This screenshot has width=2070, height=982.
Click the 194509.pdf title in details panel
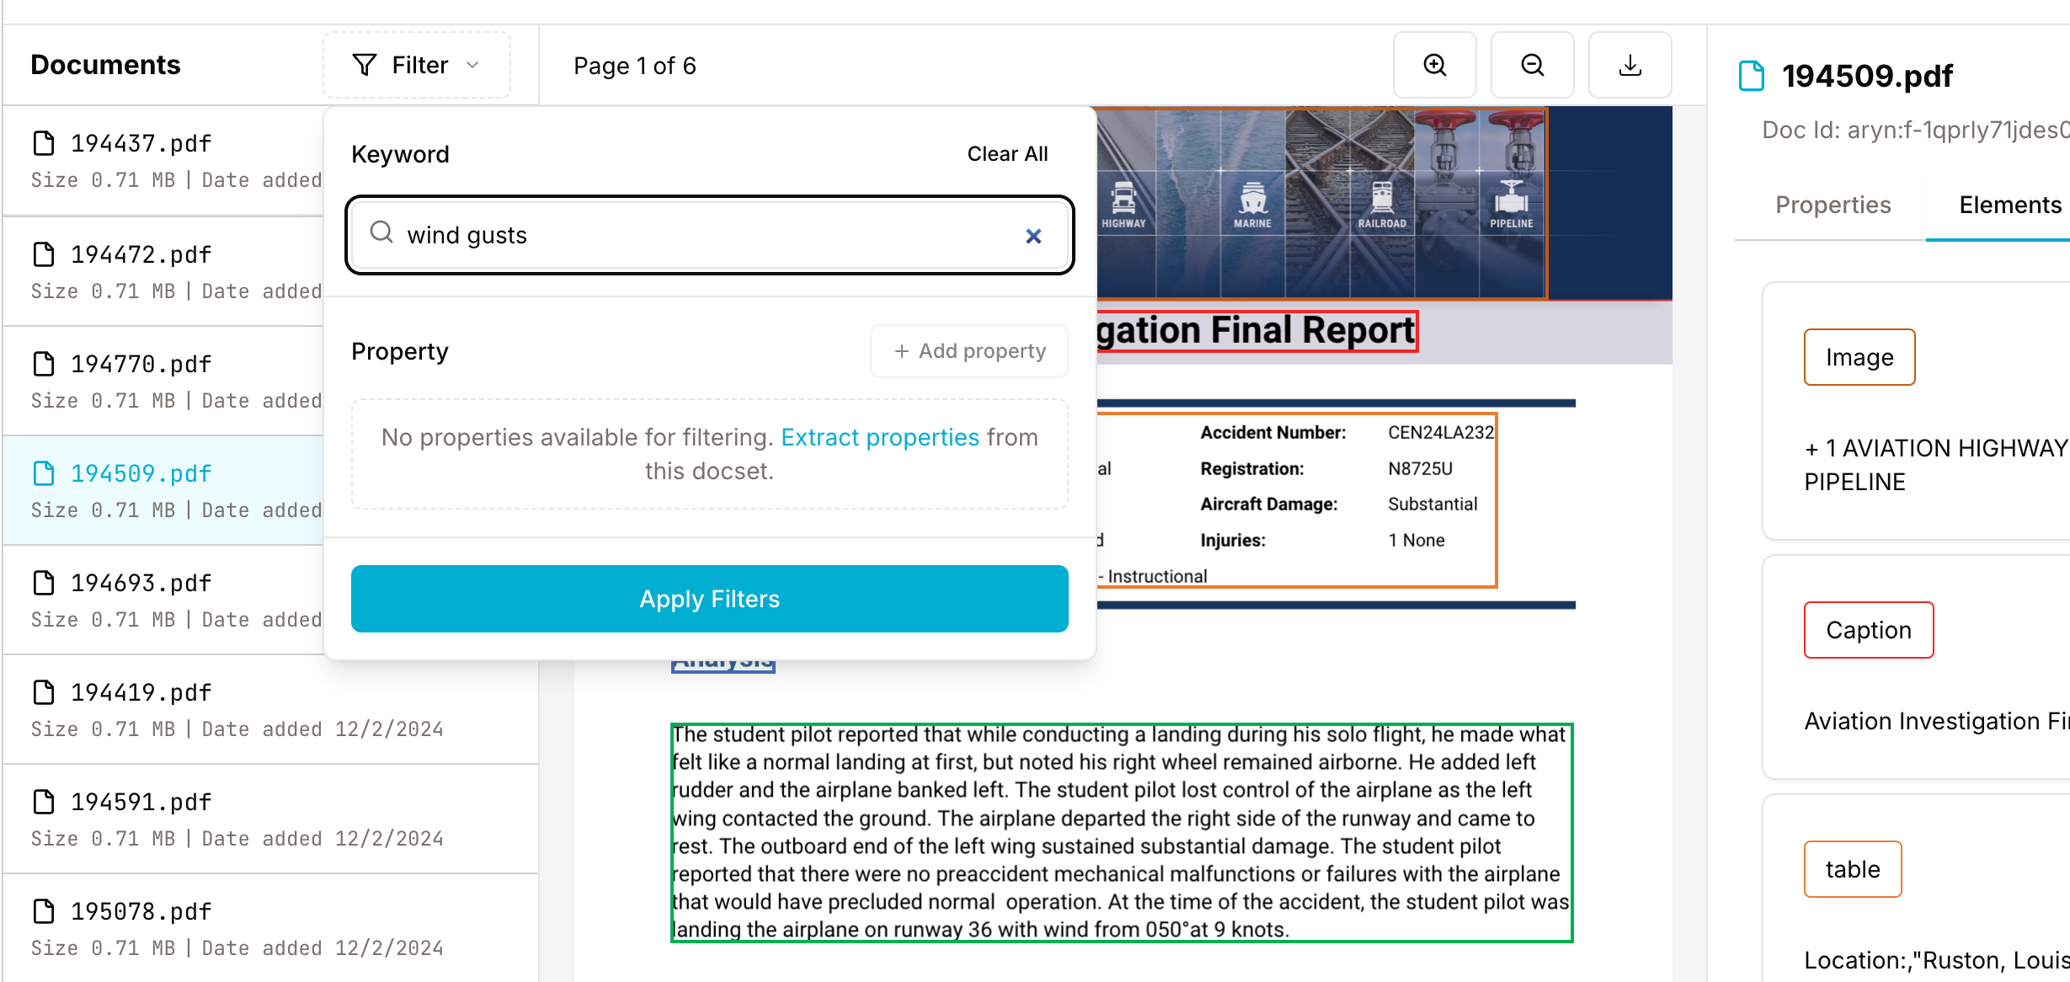1867,76
